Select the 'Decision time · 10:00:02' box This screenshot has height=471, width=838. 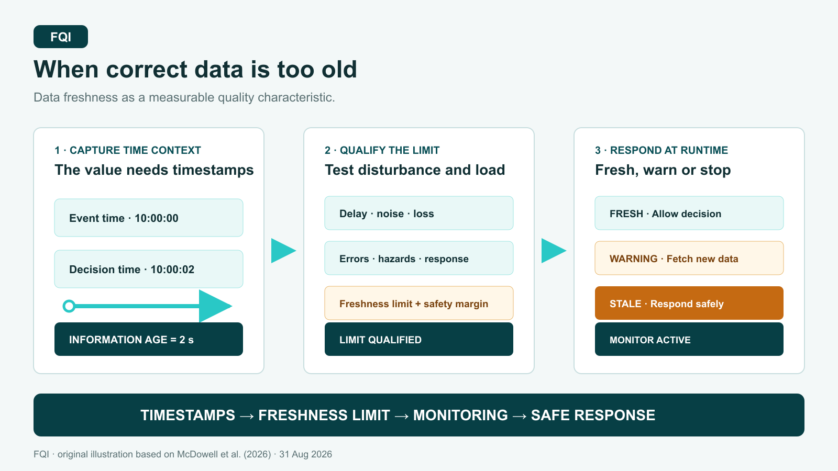(149, 269)
